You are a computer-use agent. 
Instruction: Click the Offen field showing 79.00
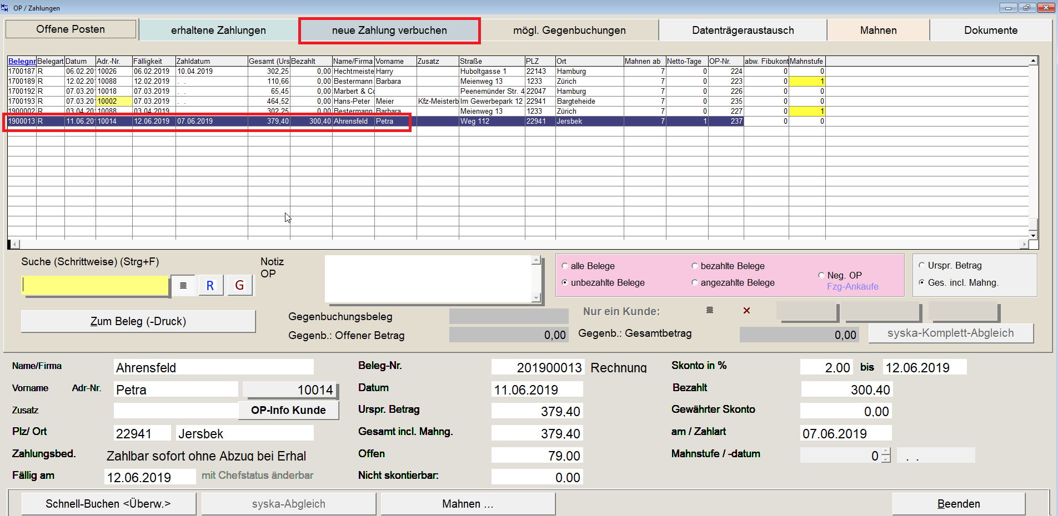tap(537, 456)
